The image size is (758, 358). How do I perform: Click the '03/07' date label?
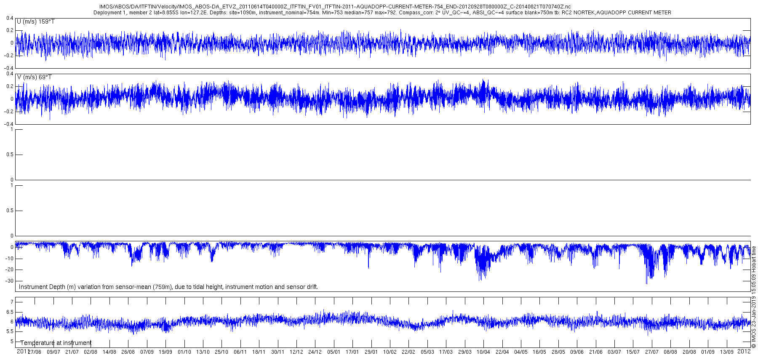pyautogui.click(x=614, y=352)
